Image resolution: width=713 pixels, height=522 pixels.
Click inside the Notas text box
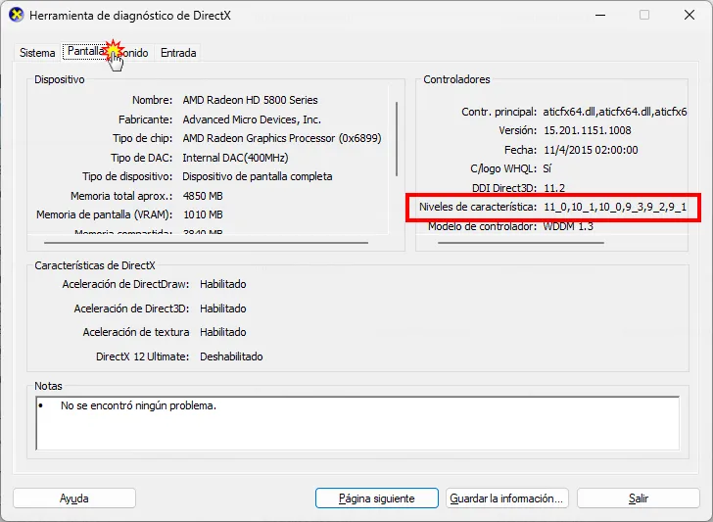[357, 423]
